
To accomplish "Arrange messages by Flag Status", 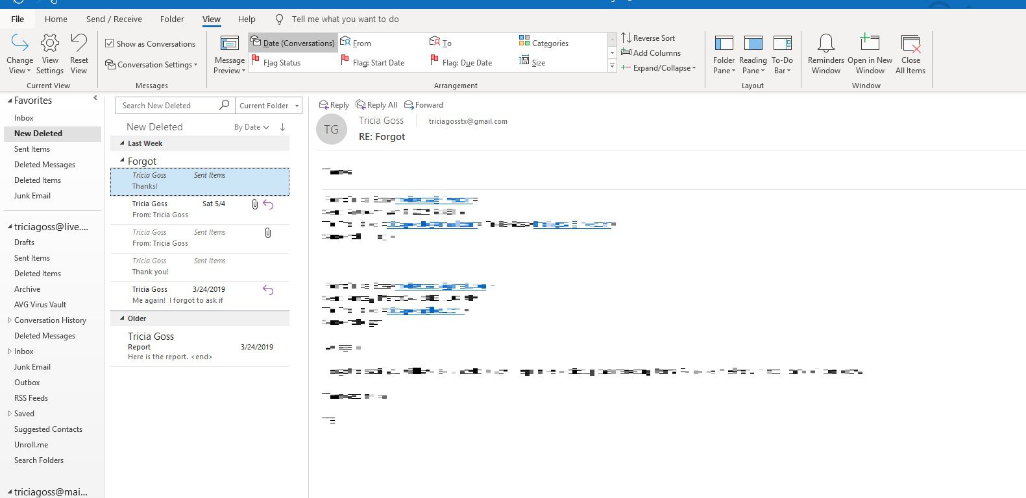I will pos(276,62).
